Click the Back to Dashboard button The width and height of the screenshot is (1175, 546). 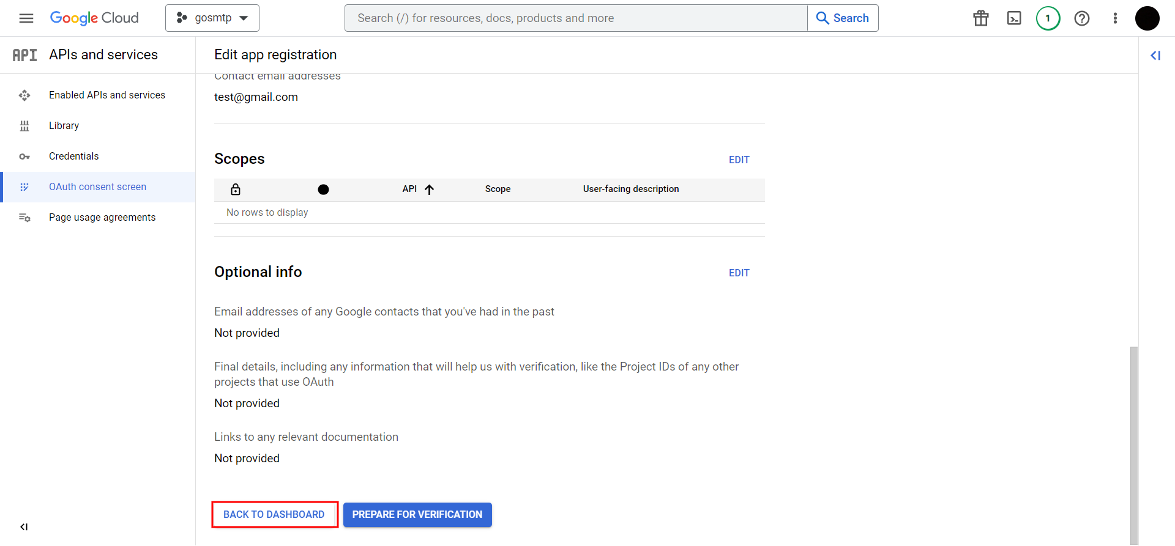(x=274, y=515)
